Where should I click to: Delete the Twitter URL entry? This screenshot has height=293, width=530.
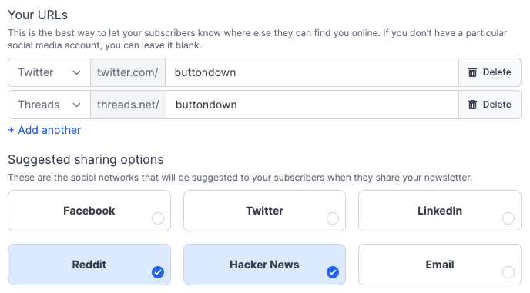point(490,72)
